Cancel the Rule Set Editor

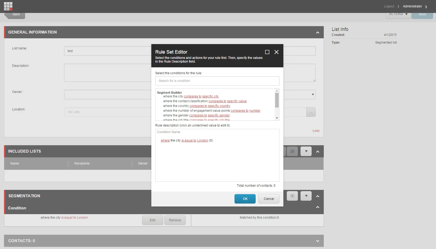click(x=269, y=199)
